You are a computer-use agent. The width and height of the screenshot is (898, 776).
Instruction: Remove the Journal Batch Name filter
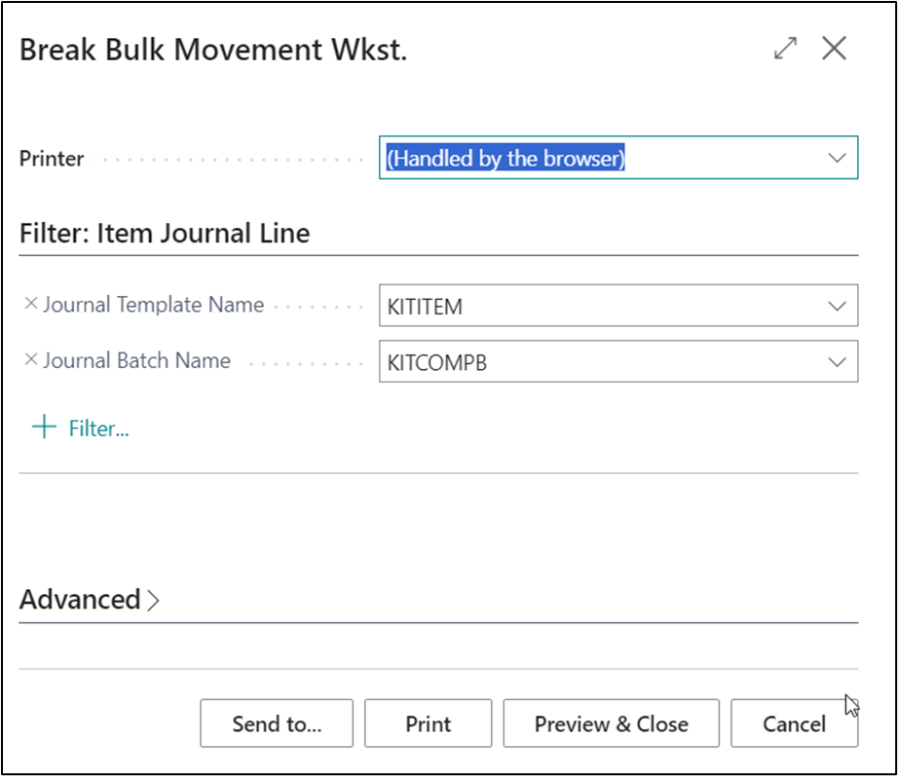30,360
